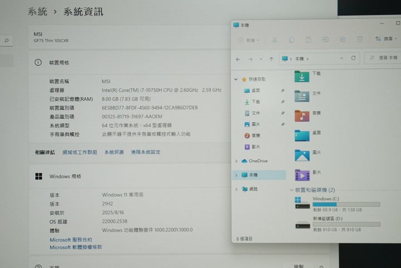Screen dimensions: 401x268
Task: Expand the OneDrive tree node
Action: click(x=236, y=161)
